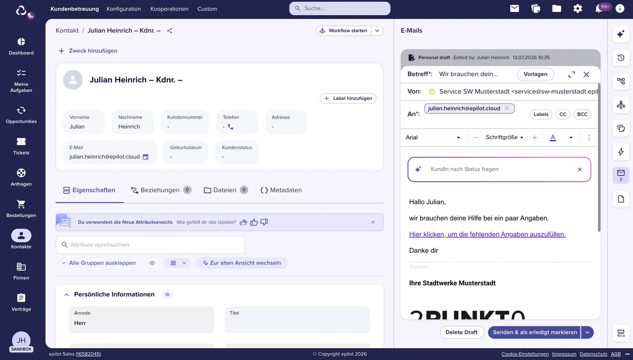Screen dimensions: 633x360
Task: Open the Konfiguration menu
Action: click(x=123, y=9)
